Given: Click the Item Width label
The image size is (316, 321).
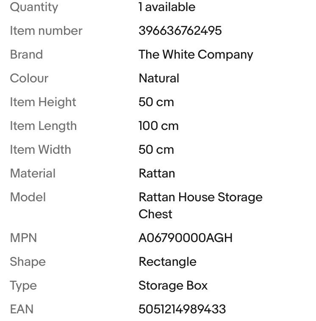Looking at the screenshot, I should [x=40, y=149].
